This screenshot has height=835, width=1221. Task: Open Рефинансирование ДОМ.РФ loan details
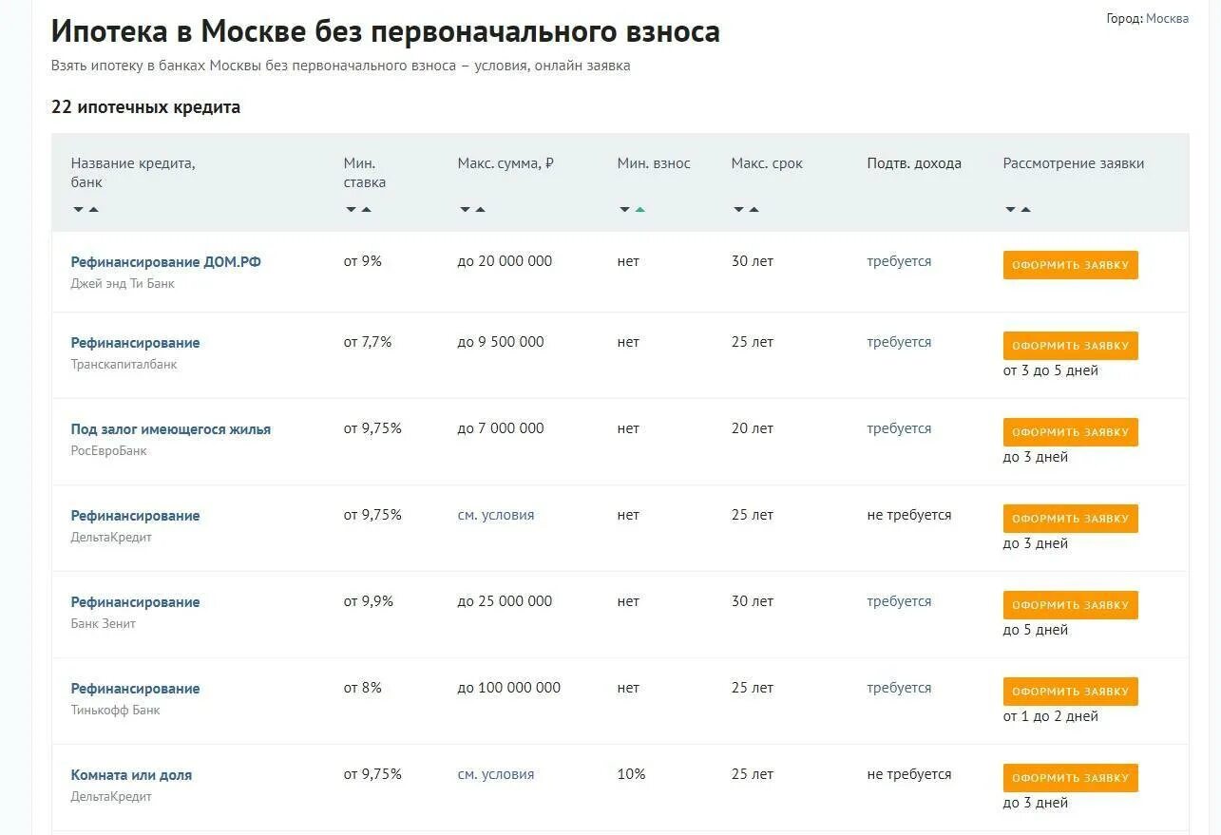click(165, 262)
